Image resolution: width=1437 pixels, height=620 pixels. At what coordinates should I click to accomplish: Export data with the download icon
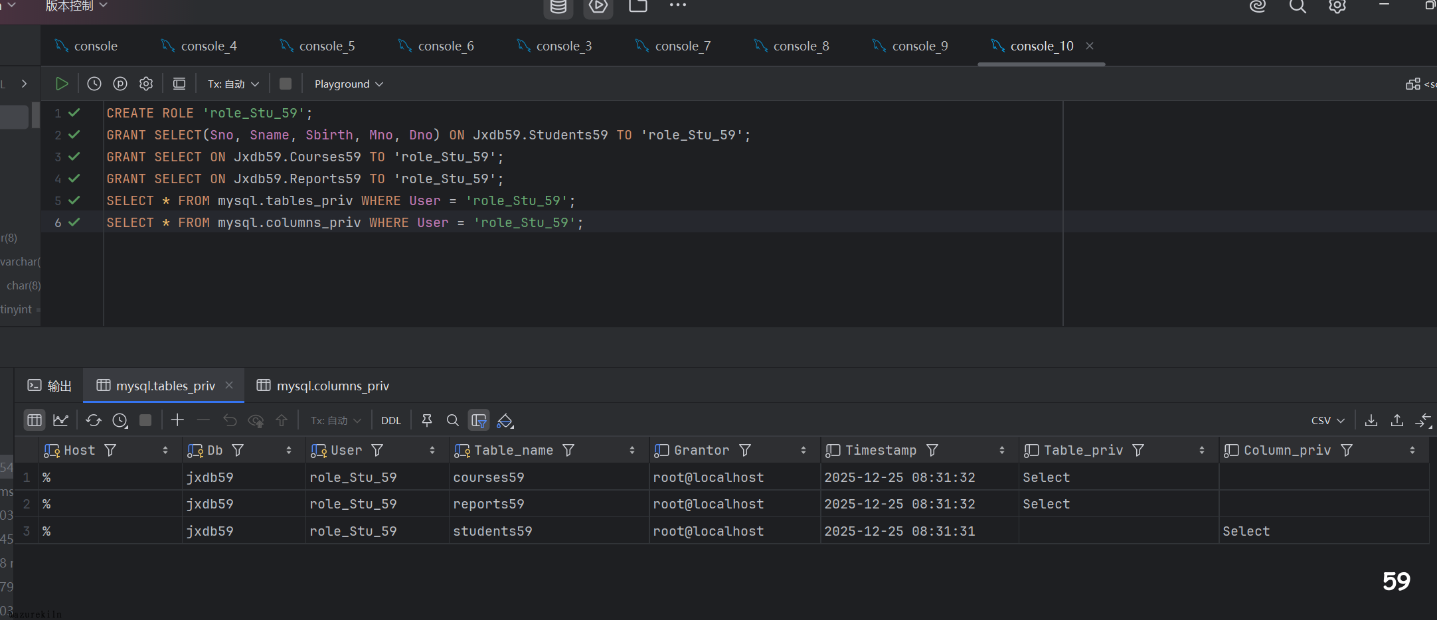(x=1371, y=420)
